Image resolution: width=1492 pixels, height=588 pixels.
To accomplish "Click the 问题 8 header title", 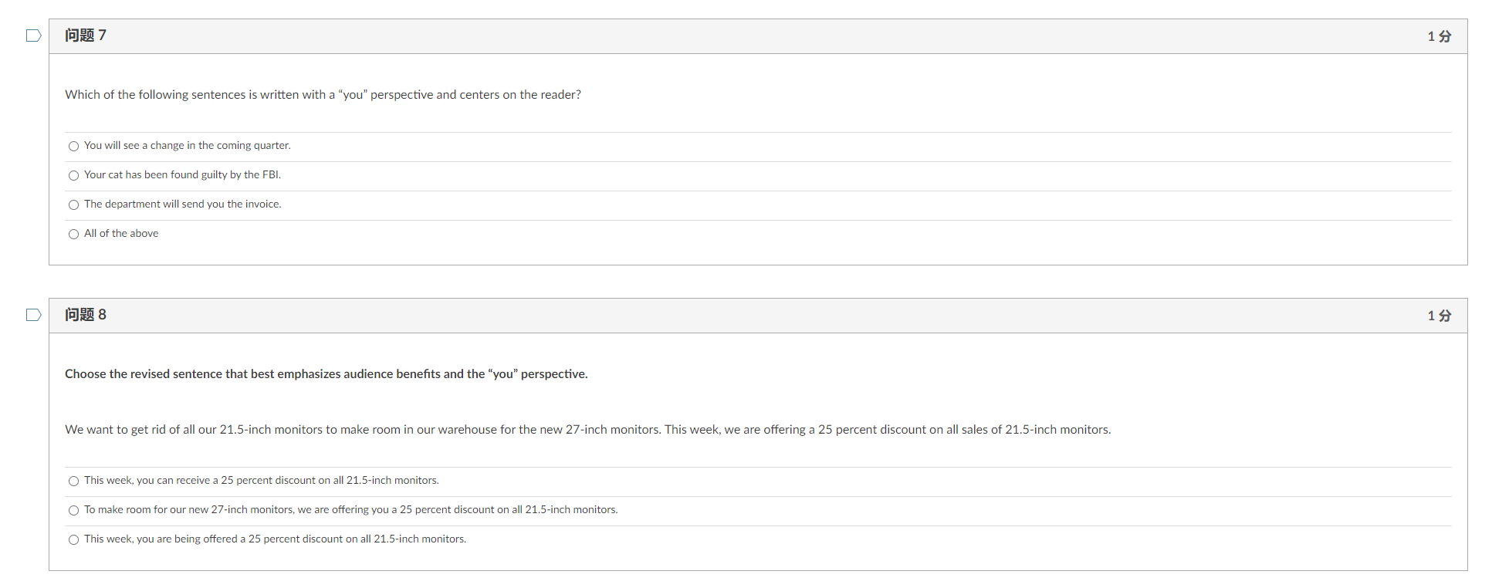I will [86, 315].
